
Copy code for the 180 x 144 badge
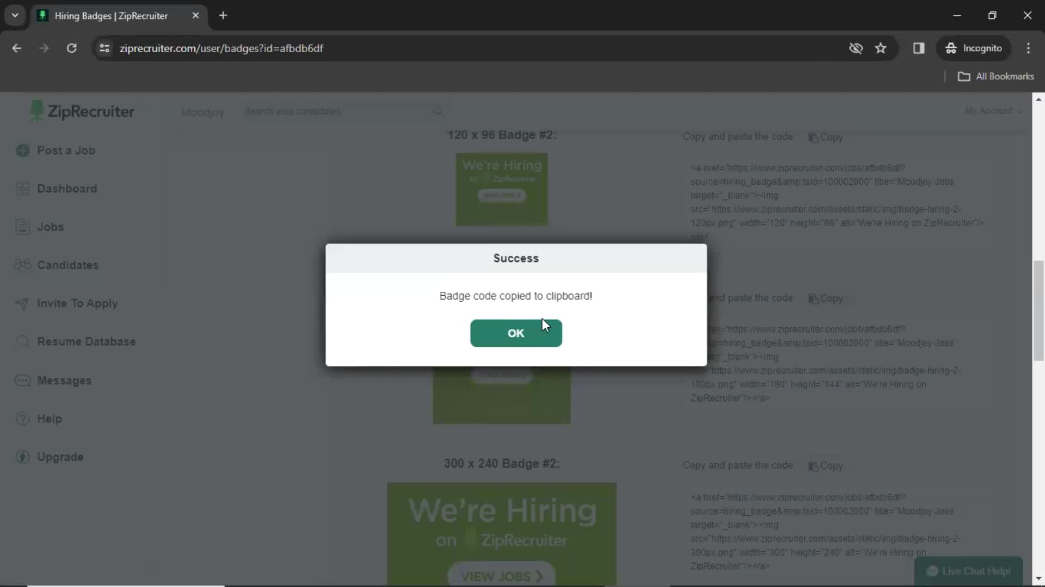(826, 298)
